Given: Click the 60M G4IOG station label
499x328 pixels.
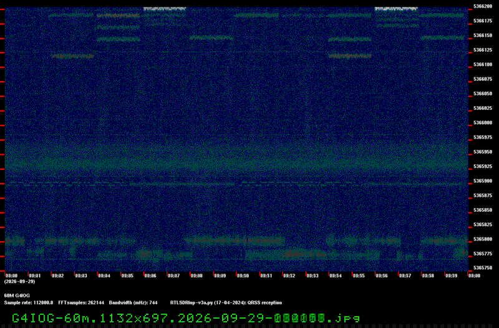Looking at the screenshot, I should [17, 296].
